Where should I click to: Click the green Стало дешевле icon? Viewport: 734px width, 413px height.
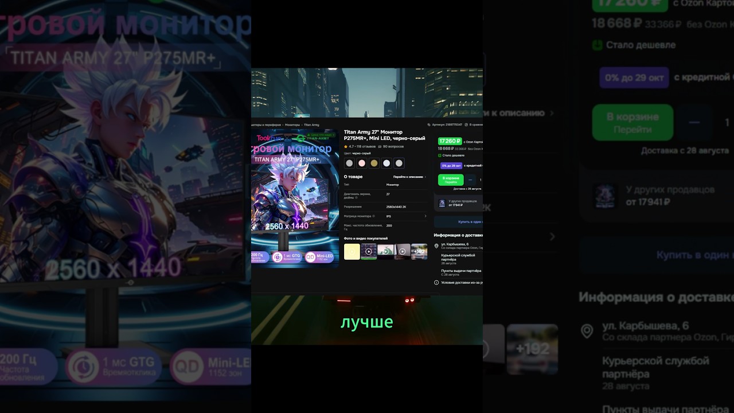pyautogui.click(x=440, y=155)
